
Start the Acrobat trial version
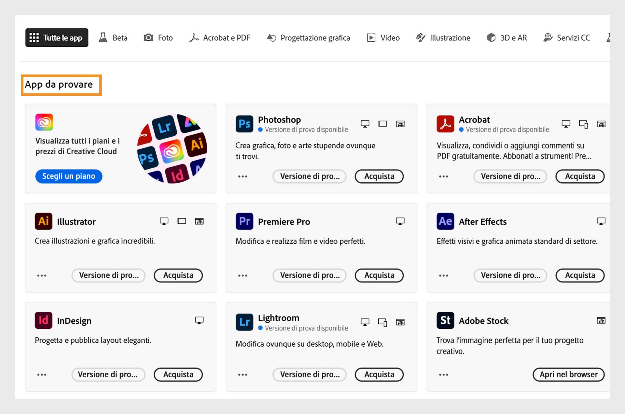click(510, 176)
